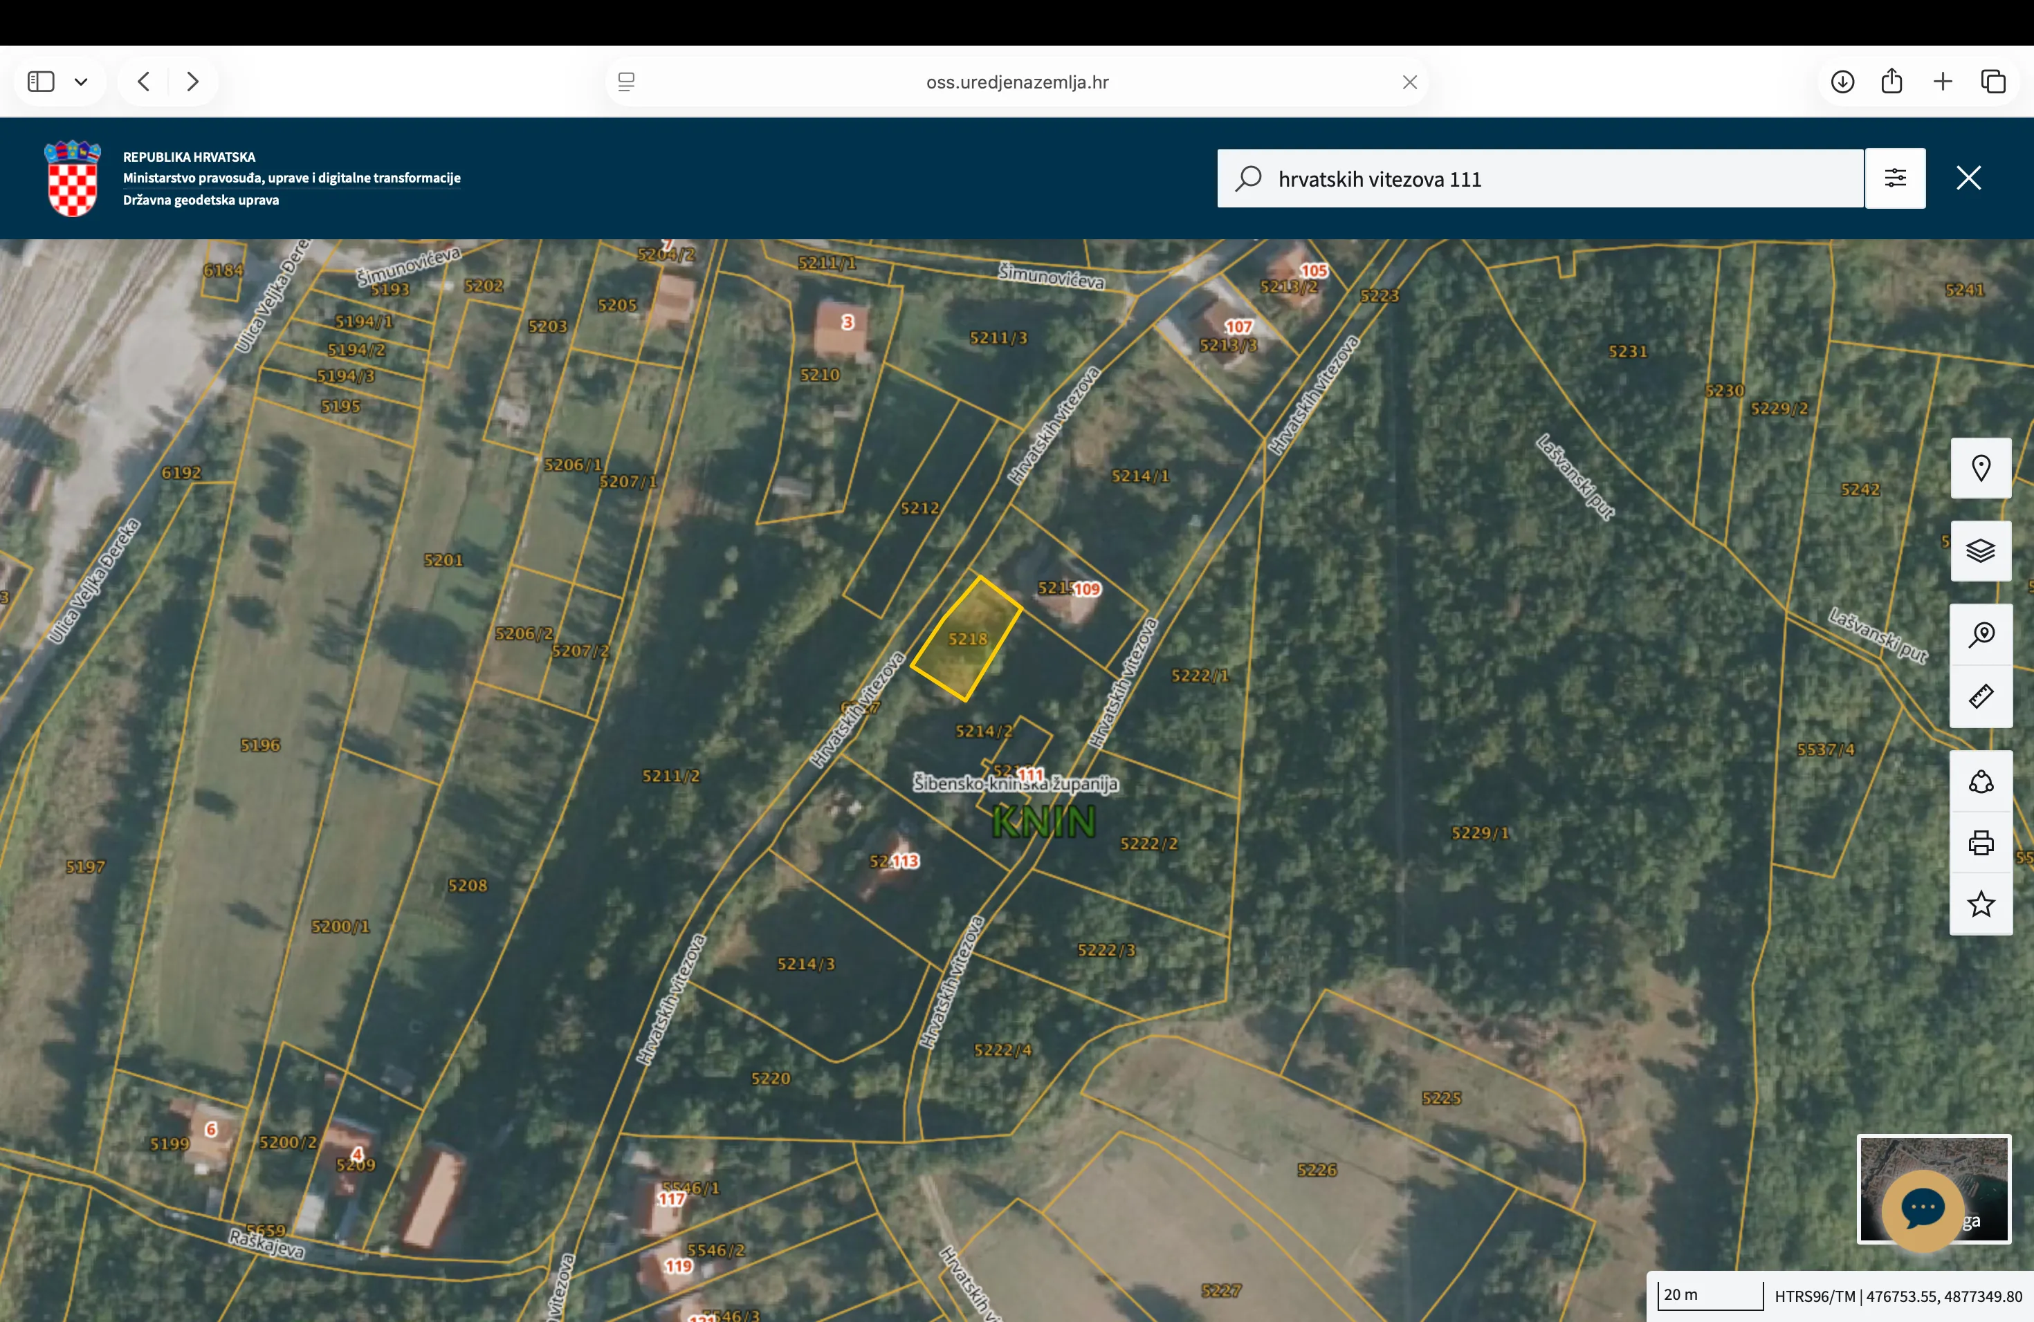
Task: Select the draw polygon tool
Action: click(x=1981, y=781)
